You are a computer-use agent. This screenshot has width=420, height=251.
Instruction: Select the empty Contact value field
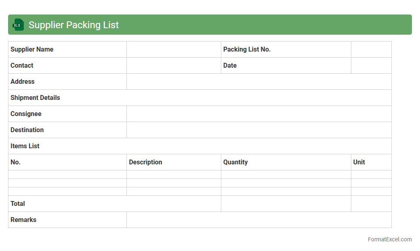pyautogui.click(x=174, y=66)
